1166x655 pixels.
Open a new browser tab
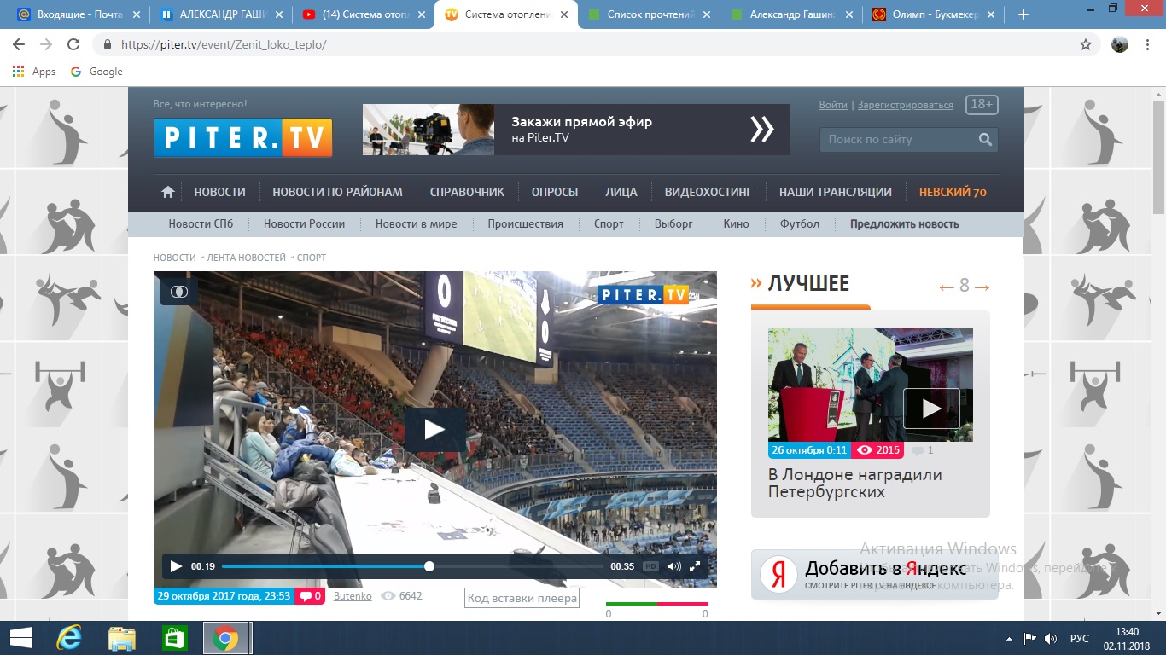[1023, 14]
